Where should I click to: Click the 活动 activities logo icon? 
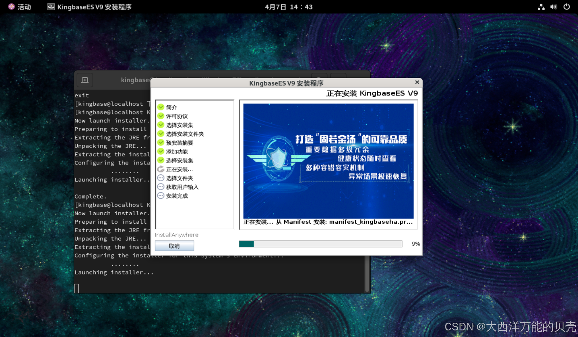point(11,7)
